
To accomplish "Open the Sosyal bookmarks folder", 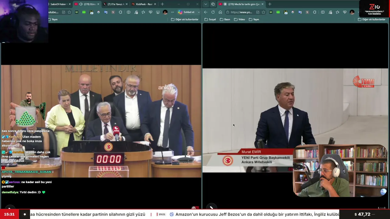I will 210,19.
